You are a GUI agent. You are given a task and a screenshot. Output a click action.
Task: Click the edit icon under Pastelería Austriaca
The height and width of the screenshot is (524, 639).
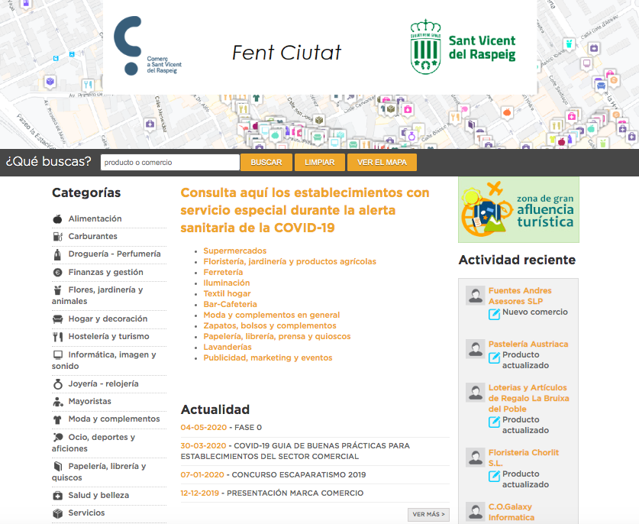coord(495,357)
